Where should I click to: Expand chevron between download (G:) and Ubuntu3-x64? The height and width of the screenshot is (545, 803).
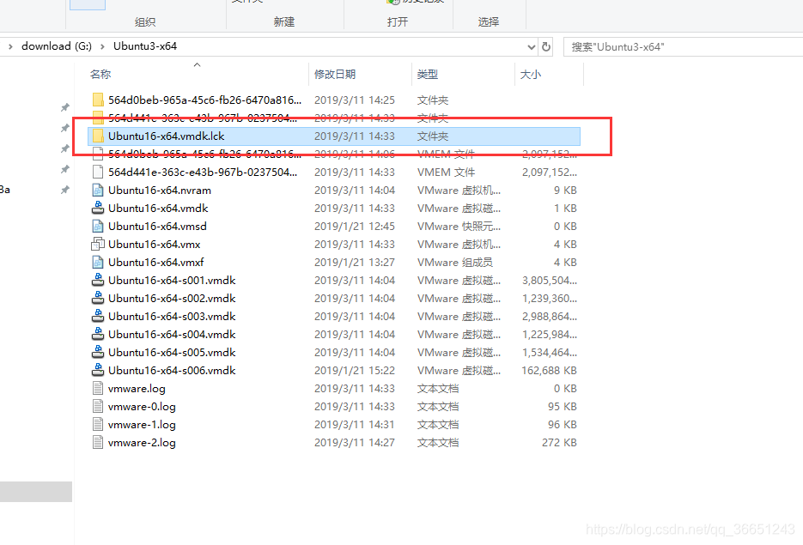[102, 46]
